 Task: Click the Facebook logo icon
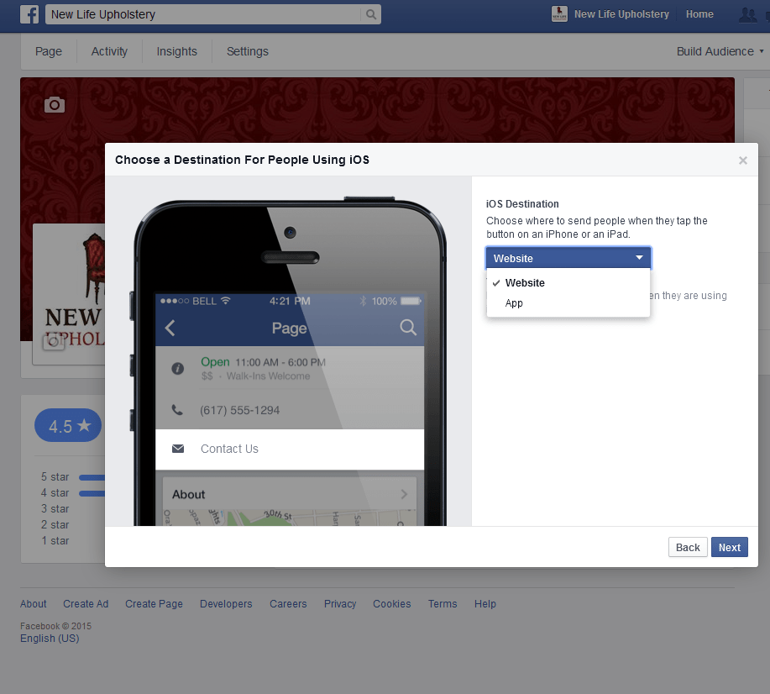tap(29, 14)
